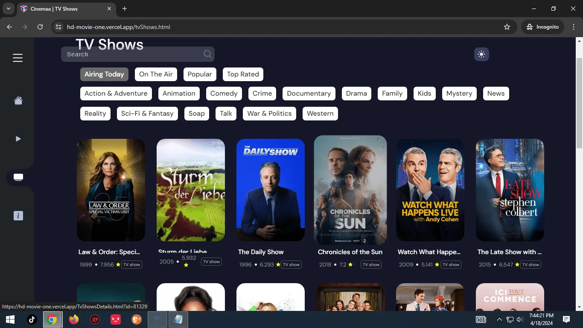
Task: Open a new browser tab
Action: coord(125,9)
